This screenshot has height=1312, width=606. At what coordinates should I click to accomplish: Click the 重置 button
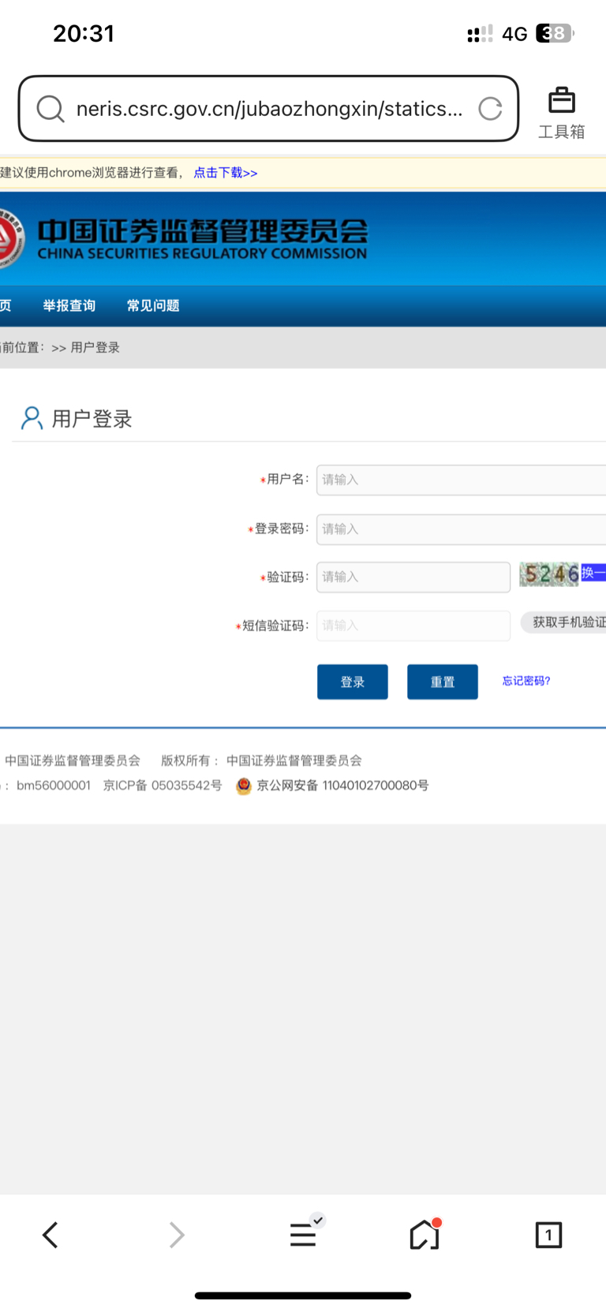pyautogui.click(x=443, y=682)
